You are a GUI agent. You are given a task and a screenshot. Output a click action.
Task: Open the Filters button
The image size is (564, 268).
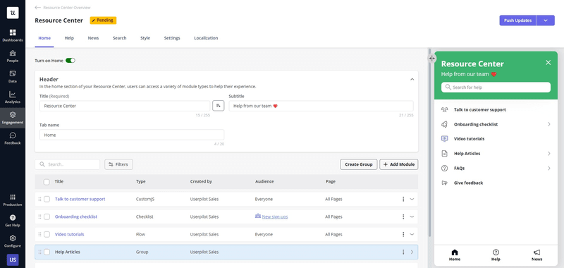(x=118, y=164)
